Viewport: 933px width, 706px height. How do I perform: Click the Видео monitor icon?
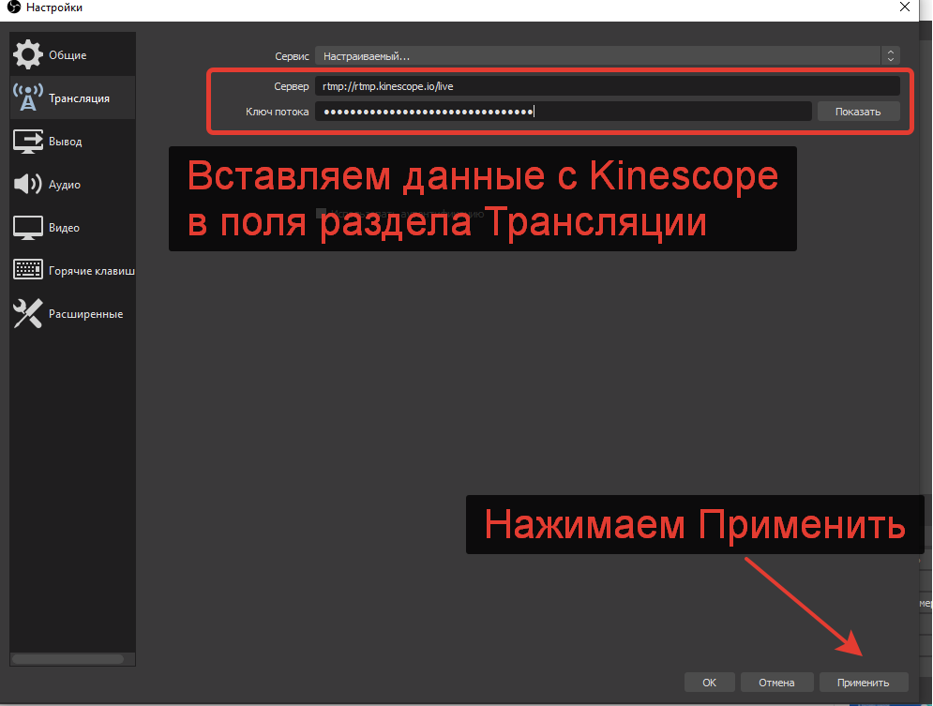[28, 228]
